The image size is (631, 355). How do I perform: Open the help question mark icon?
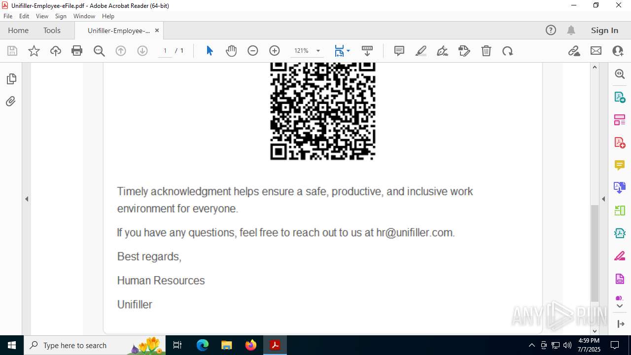(x=551, y=31)
